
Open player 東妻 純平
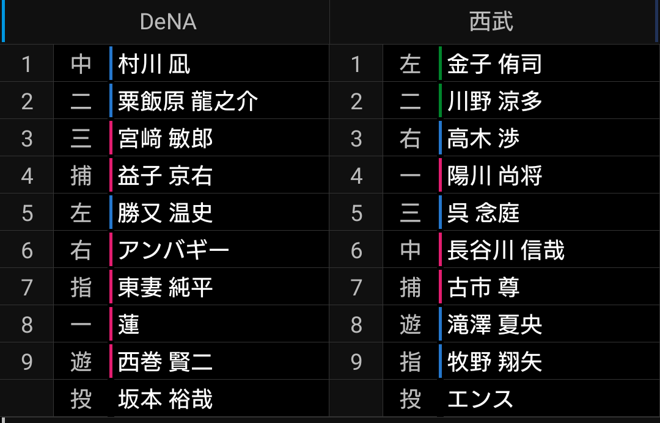coord(165,287)
